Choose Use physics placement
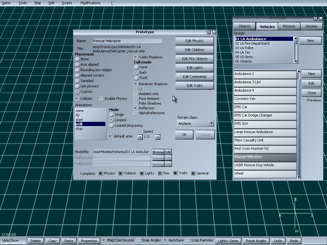Image resolution: width=327 pixels, height=245 pixels. click(77, 86)
